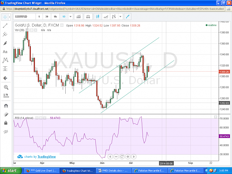
Task: Reset chart view button
Action: coord(122,157)
